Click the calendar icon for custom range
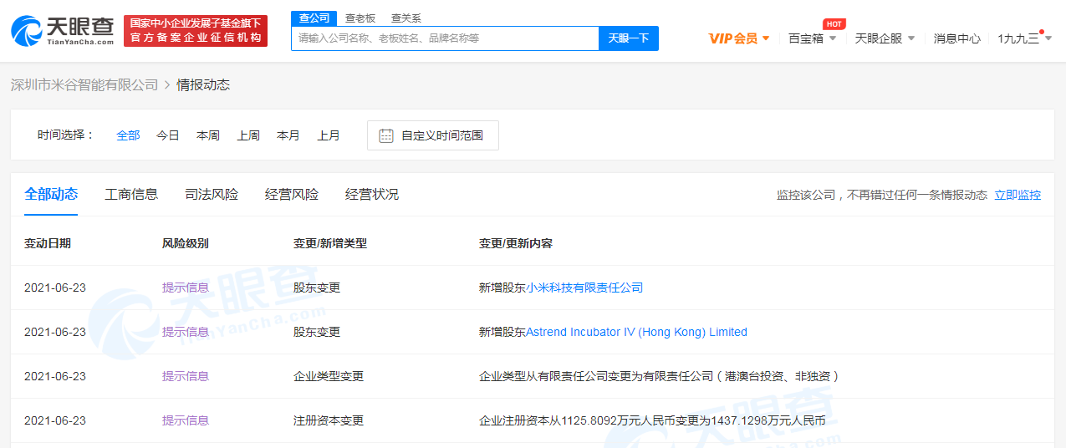The image size is (1066, 448). 386,135
